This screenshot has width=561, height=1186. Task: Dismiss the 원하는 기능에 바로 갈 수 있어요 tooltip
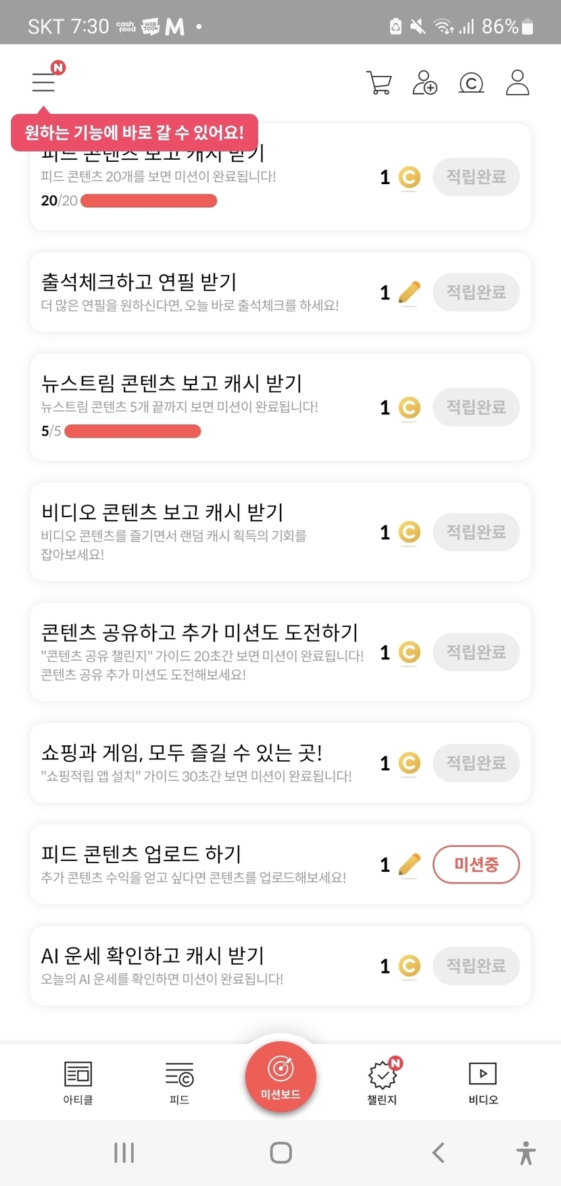tap(134, 133)
